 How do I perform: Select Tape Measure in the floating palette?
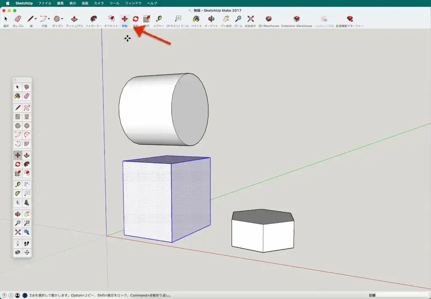pyautogui.click(x=18, y=185)
